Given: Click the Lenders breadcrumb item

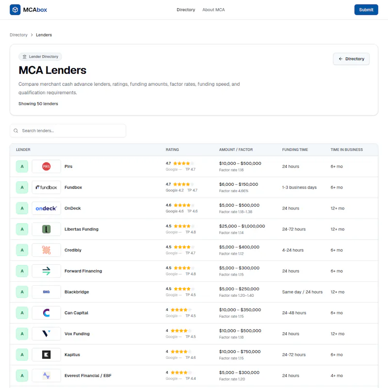Looking at the screenshot, I should pyautogui.click(x=44, y=35).
